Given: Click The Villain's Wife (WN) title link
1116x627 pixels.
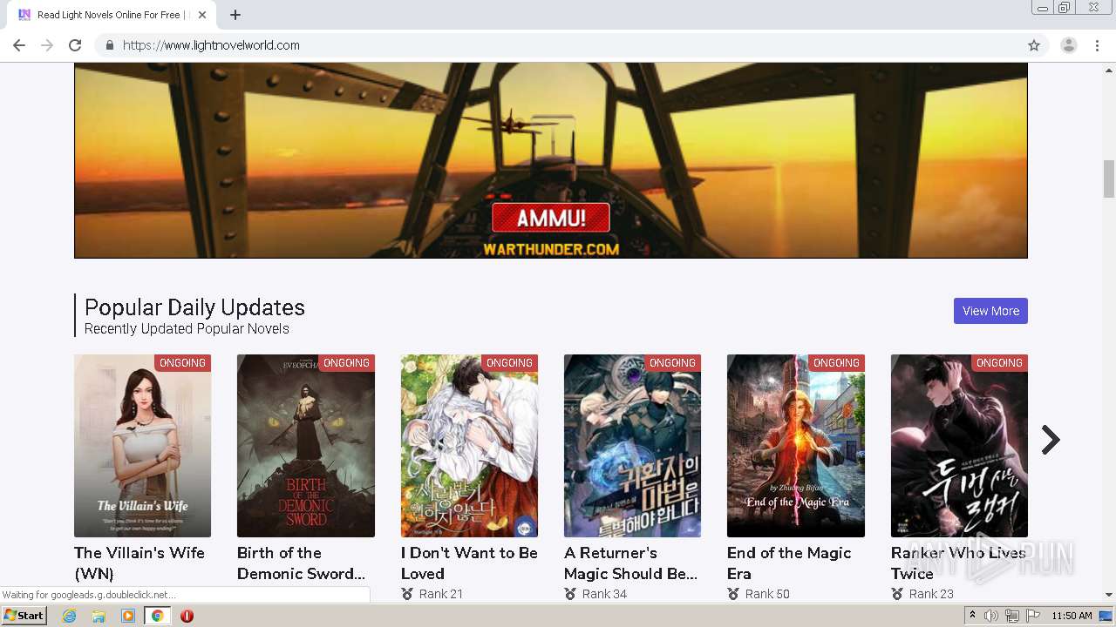Looking at the screenshot, I should (139, 563).
